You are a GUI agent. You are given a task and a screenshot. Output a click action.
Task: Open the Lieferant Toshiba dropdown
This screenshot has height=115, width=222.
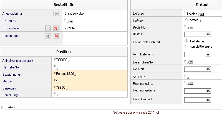point(202,14)
